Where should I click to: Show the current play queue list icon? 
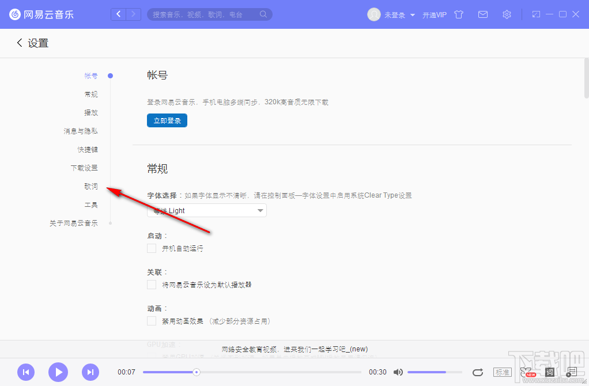(573, 372)
